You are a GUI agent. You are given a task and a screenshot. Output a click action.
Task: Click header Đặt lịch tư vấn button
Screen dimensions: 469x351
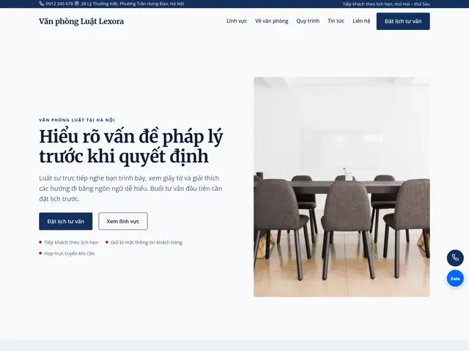coord(403,21)
